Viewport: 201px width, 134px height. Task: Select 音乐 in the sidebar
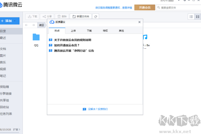click(11, 62)
